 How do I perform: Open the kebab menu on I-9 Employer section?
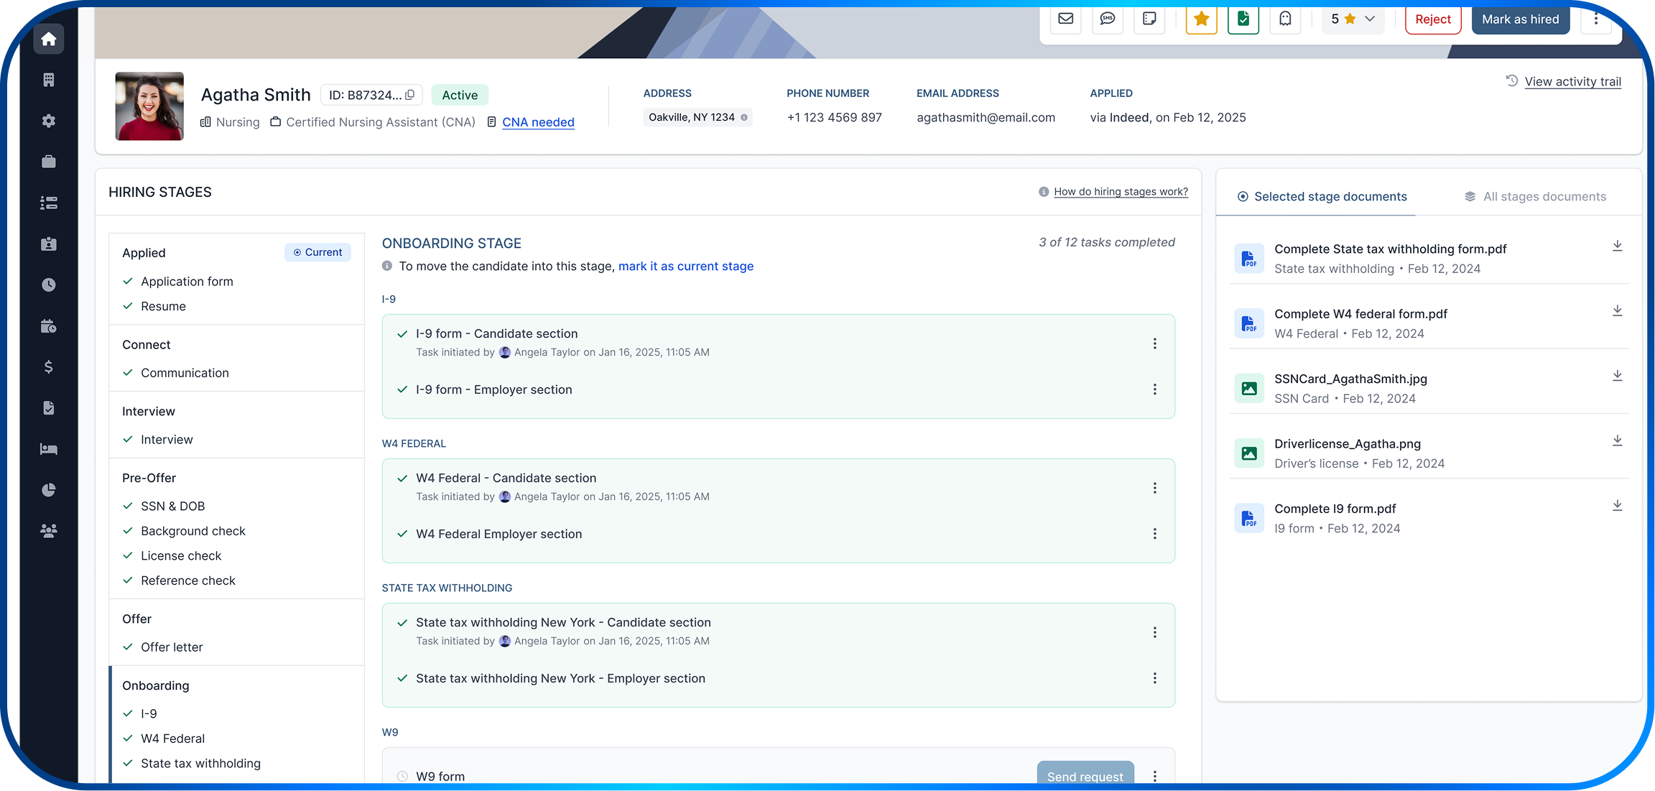[1154, 389]
